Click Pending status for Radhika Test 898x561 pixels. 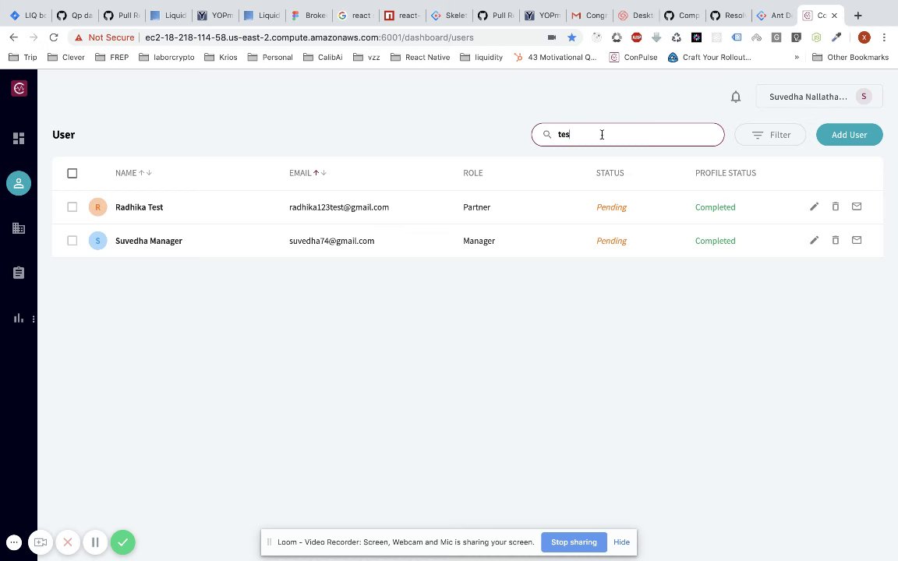(612, 207)
